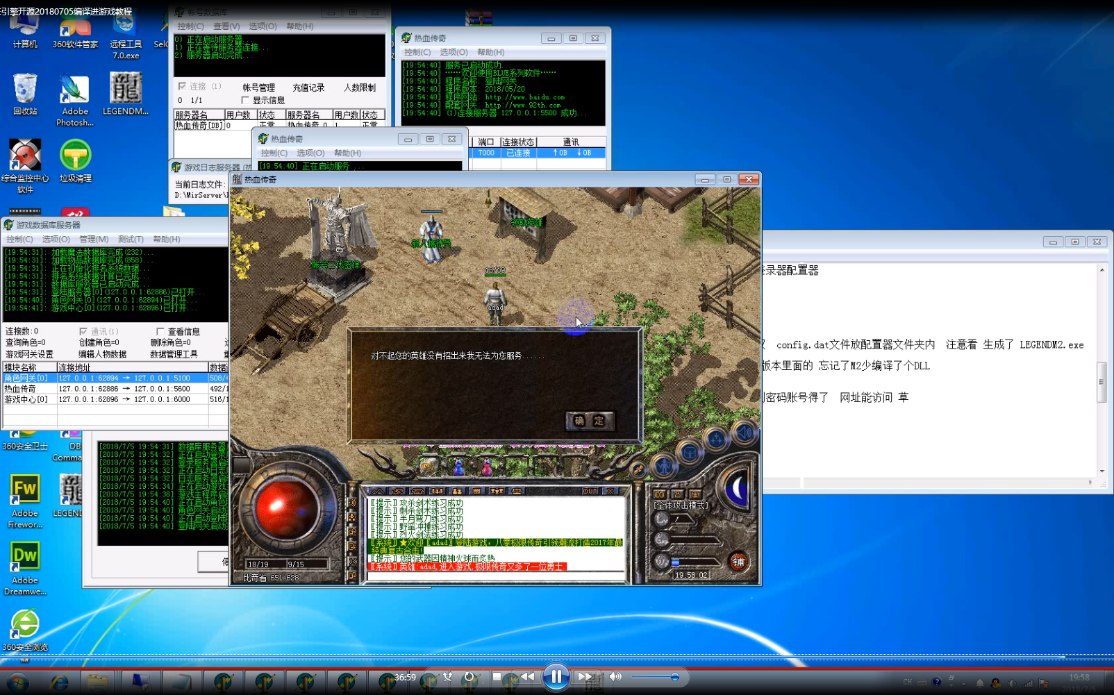Select the 角色网关[0] row
Image resolution: width=1114 pixels, height=695 pixels.
point(115,378)
